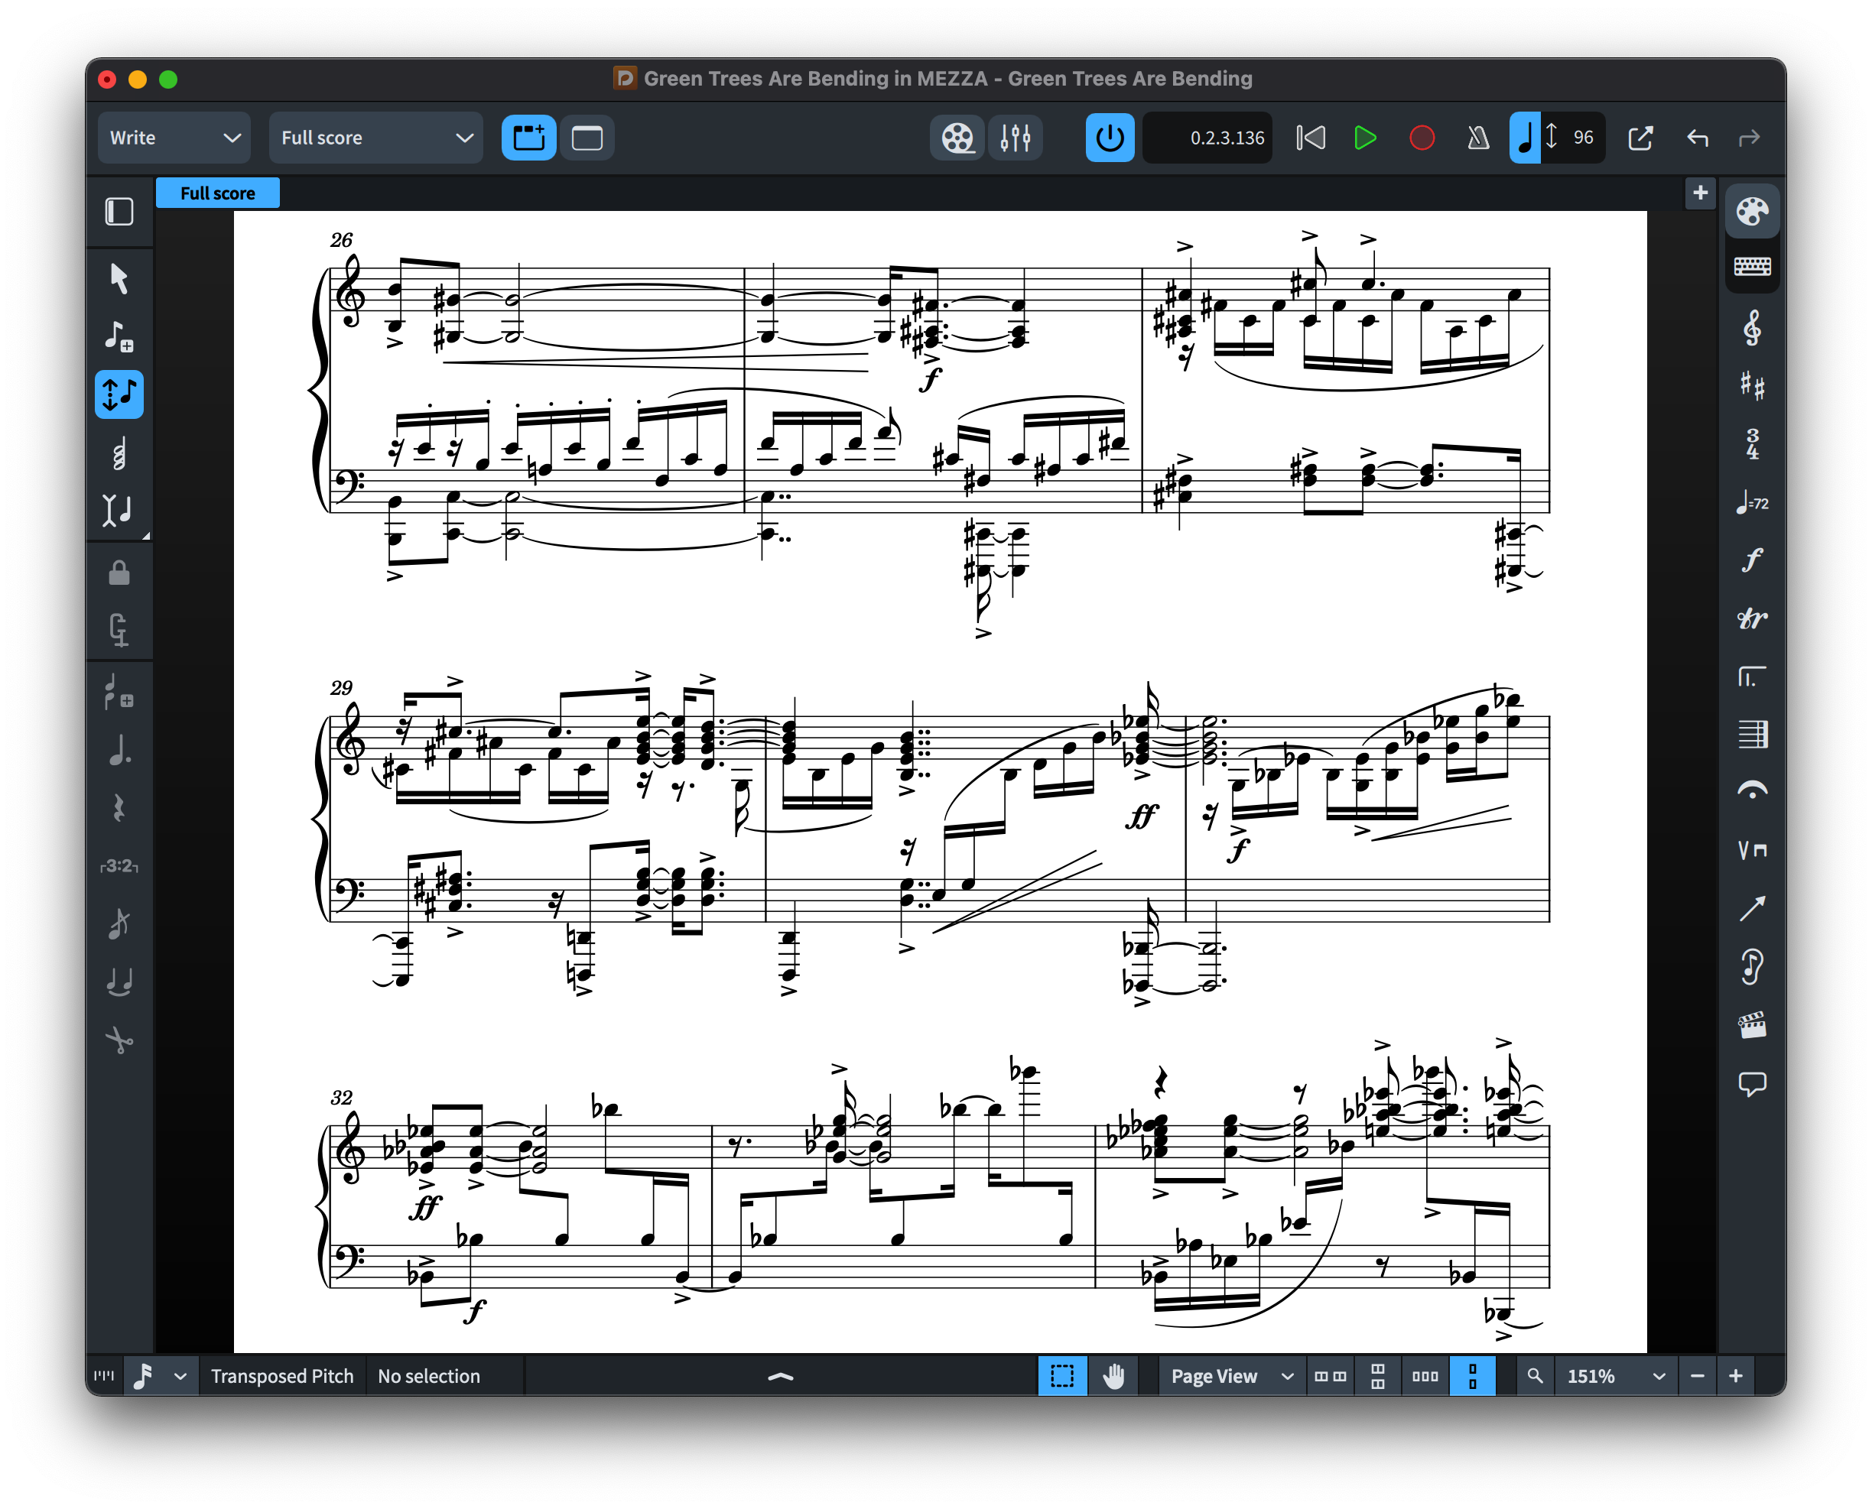The image size is (1872, 1509).
Task: Click the Tie notes tool
Action: (x=119, y=982)
